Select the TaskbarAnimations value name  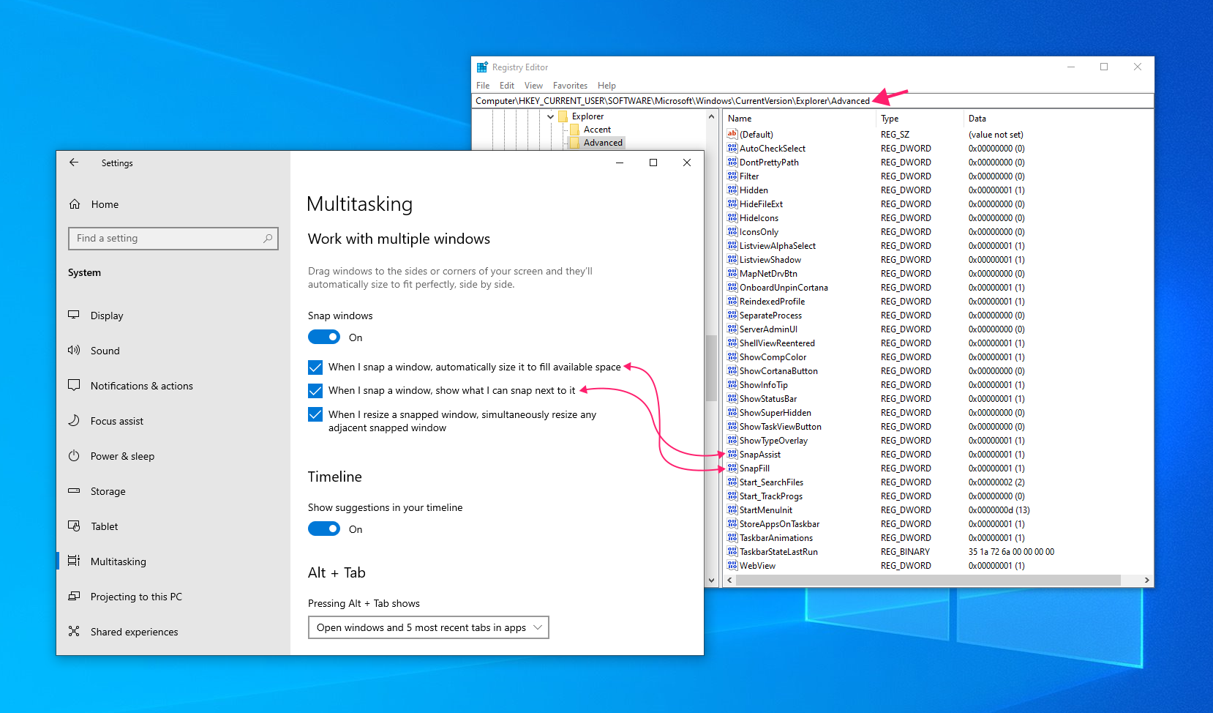coord(776,537)
